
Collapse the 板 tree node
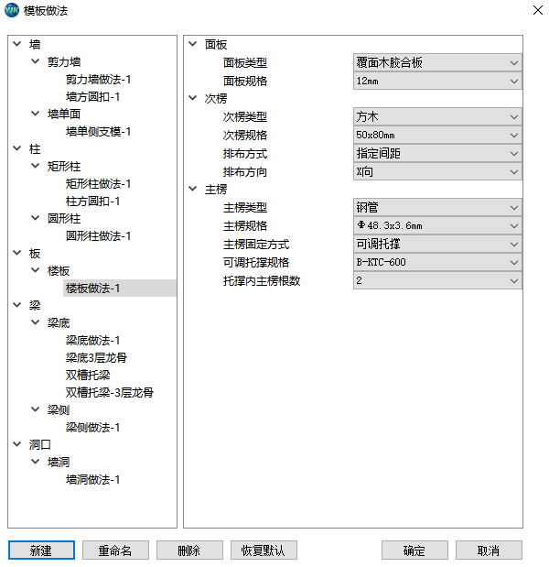(17, 253)
